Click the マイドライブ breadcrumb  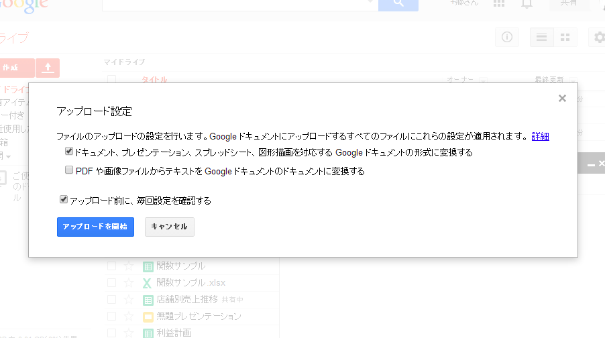coord(124,62)
